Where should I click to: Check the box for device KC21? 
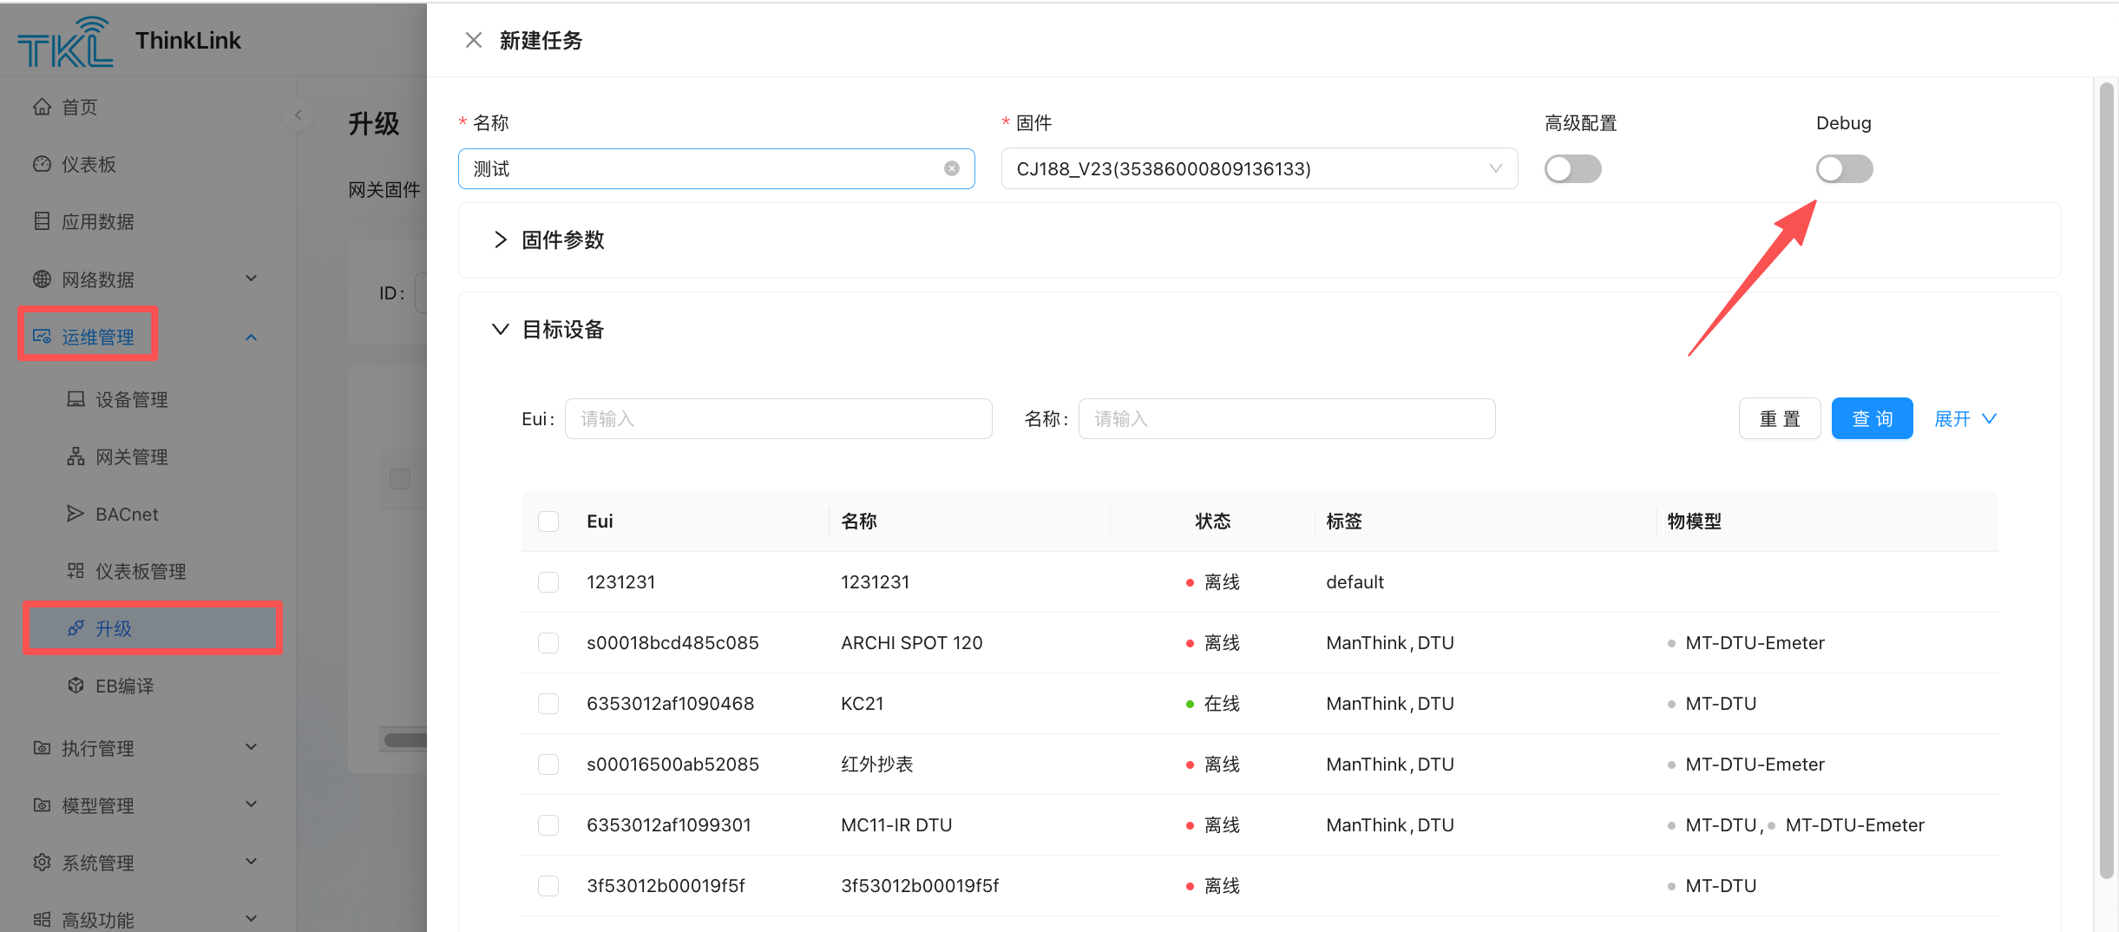pos(548,703)
